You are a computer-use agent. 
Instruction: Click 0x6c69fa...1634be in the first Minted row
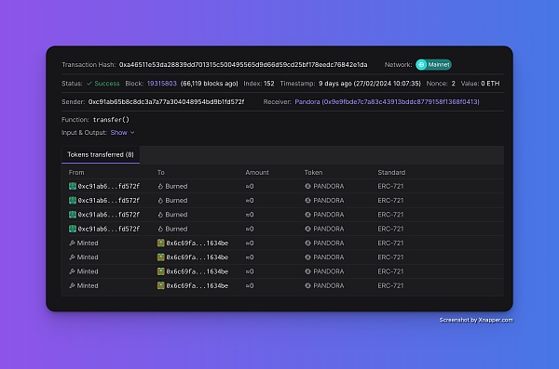[198, 243]
